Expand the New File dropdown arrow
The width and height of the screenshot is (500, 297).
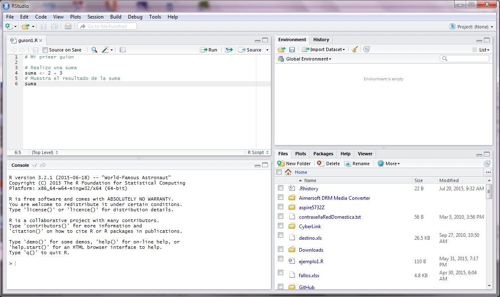pos(16,27)
